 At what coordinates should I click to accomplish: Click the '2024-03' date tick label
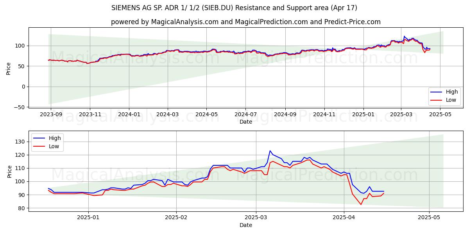[168, 115]
